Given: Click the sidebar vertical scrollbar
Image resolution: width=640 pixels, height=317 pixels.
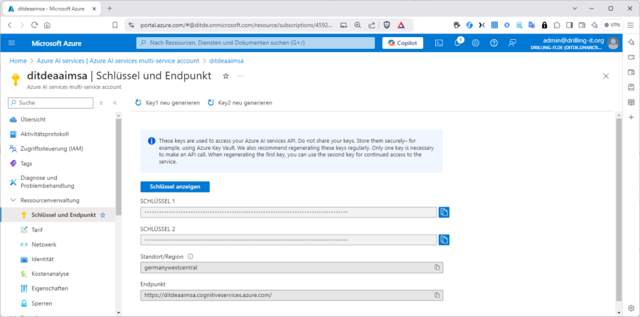Looking at the screenshot, I should 119,167.
